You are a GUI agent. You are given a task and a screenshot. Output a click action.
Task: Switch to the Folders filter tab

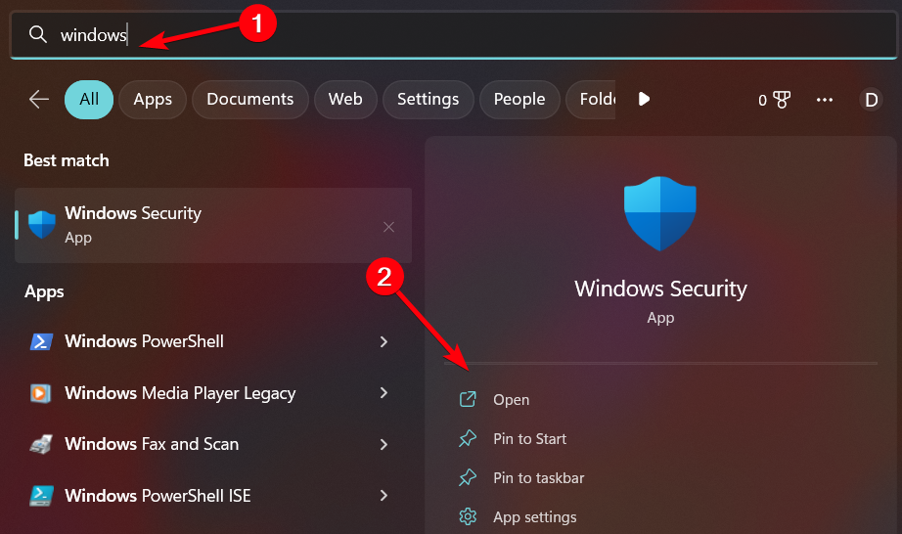(x=591, y=100)
